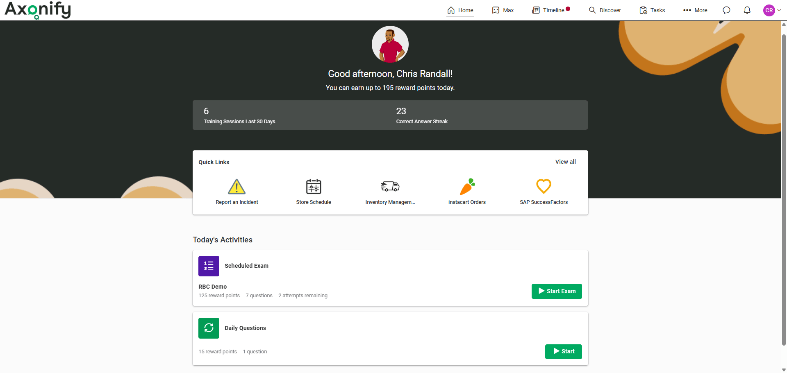Open the notifications bell icon
The width and height of the screenshot is (787, 373).
point(747,10)
